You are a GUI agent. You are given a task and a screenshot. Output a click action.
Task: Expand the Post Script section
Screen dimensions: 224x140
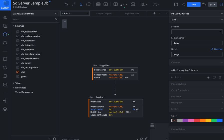[196, 96]
